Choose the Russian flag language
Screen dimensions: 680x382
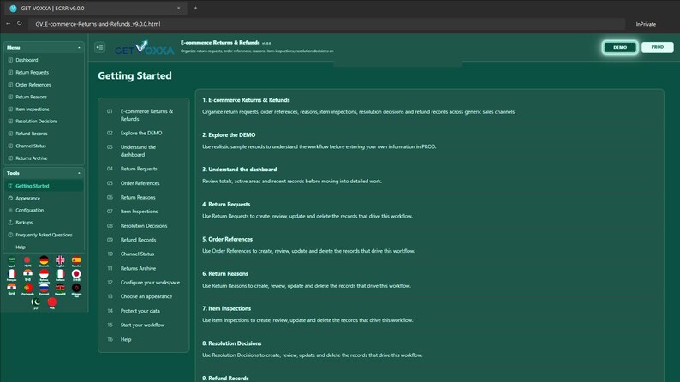click(x=44, y=289)
